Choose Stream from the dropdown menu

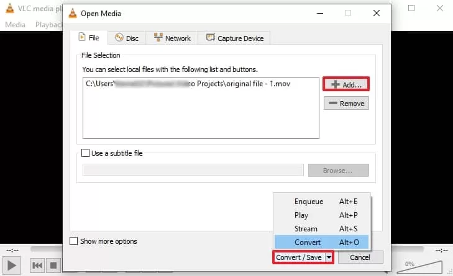tap(321, 229)
